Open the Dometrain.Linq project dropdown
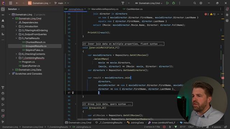The image size is (230, 129). click(x=40, y=3)
